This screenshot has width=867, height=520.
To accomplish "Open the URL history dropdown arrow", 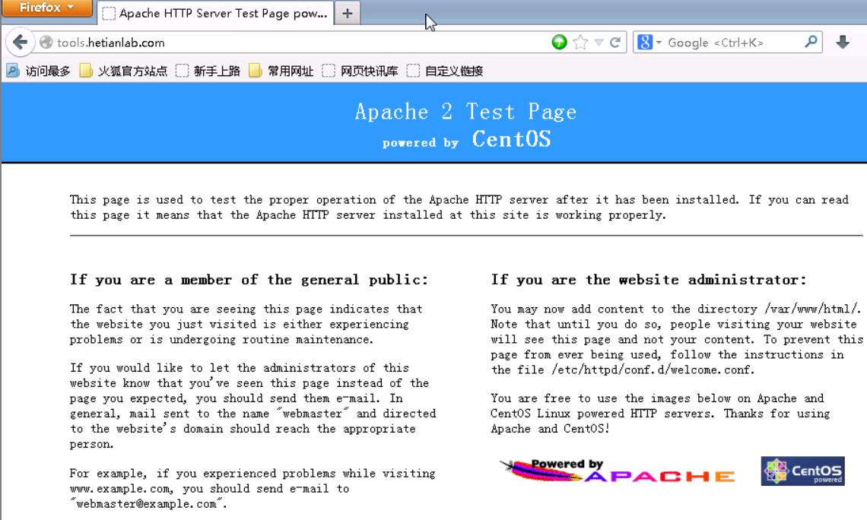I will tap(599, 42).
